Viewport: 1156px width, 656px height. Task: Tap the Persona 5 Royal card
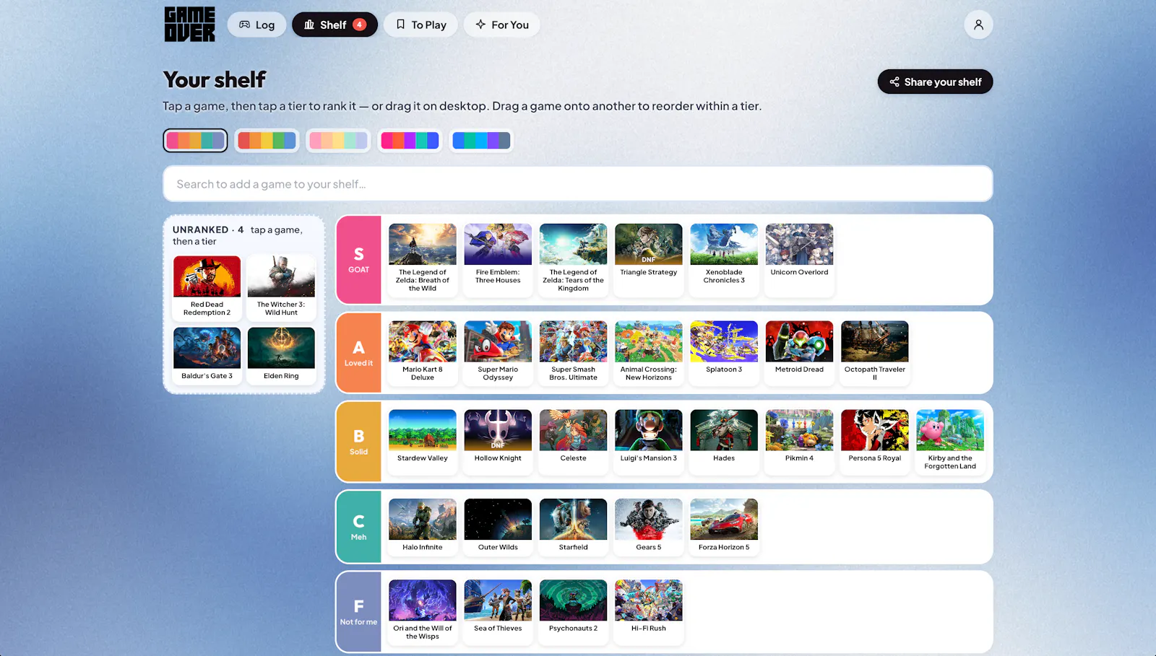pyautogui.click(x=874, y=442)
